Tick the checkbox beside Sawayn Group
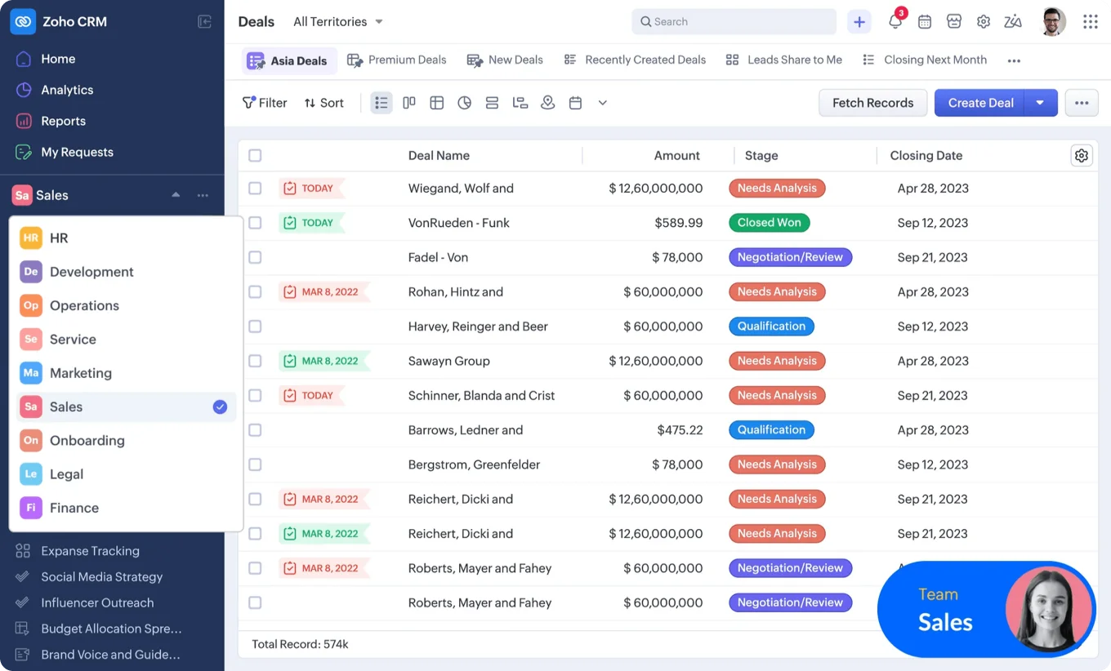1111x671 pixels. [255, 361]
